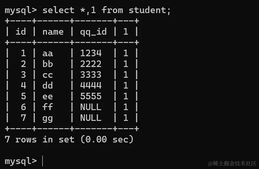Click the name cell 'aa'
This screenshot has width=259, height=169.
coord(48,54)
